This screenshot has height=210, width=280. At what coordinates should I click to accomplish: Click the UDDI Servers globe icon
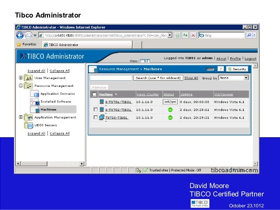coord(29,125)
